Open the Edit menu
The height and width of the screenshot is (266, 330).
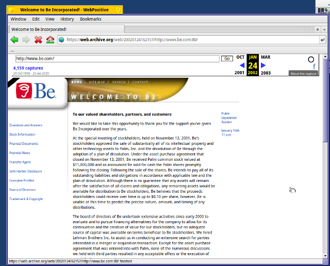pos(36,19)
